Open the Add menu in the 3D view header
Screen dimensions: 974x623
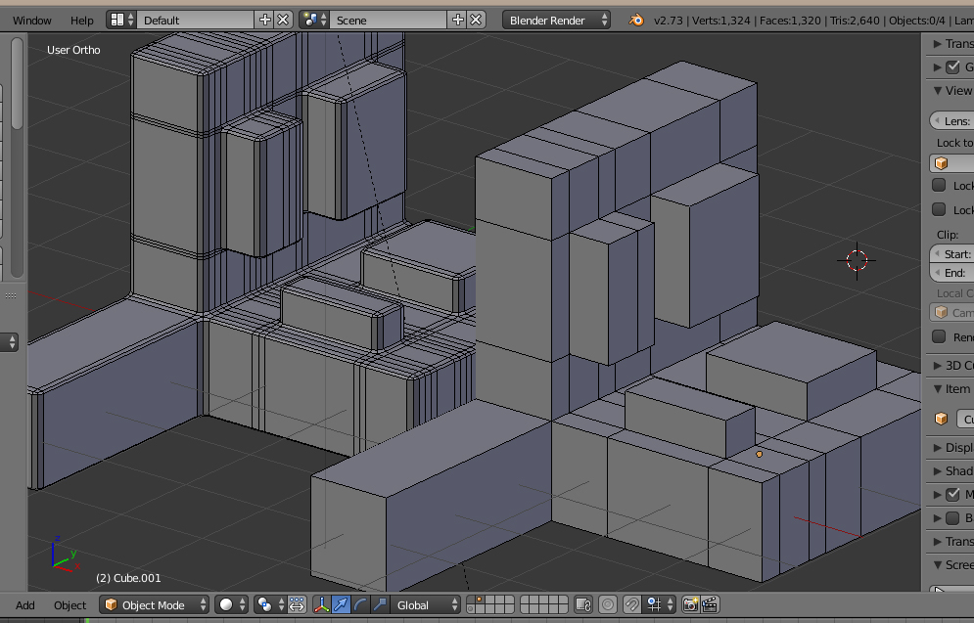point(25,605)
